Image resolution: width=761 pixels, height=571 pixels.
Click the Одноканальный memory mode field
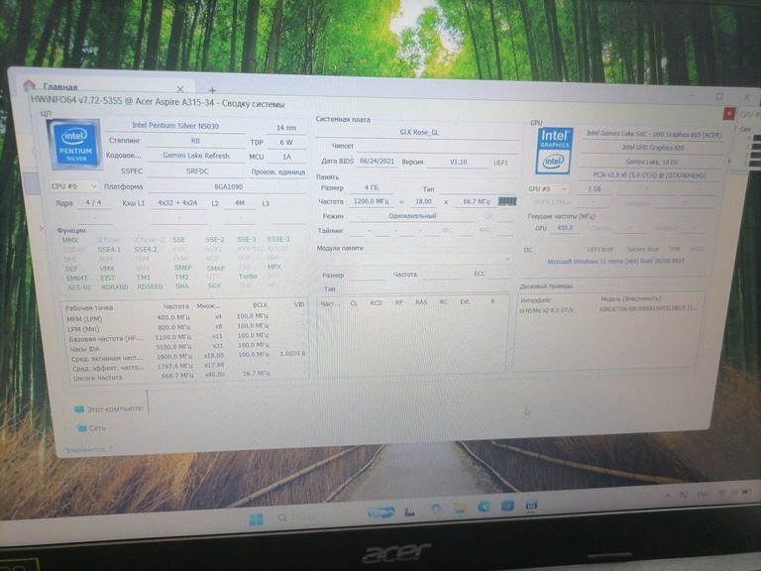[x=412, y=215]
